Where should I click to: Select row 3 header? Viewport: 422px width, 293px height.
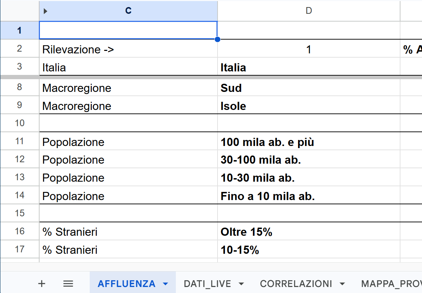pos(19,66)
